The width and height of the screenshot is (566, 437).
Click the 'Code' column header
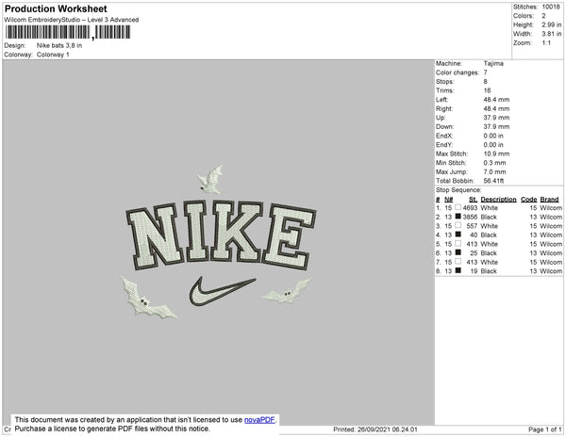(x=529, y=200)
